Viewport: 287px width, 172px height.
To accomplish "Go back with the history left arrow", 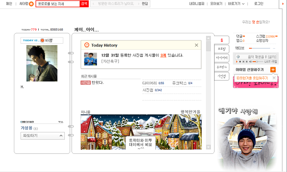I will 93,4.
